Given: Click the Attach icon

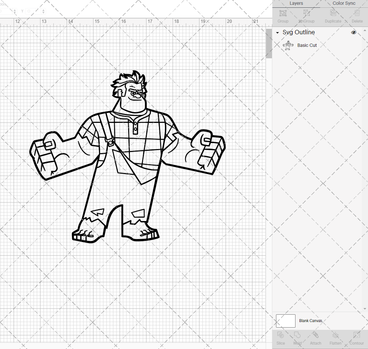Looking at the screenshot, I should pyautogui.click(x=315, y=336).
